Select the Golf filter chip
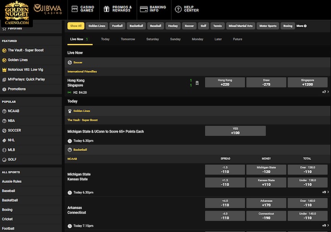The height and width of the screenshot is (232, 331). [x=204, y=26]
